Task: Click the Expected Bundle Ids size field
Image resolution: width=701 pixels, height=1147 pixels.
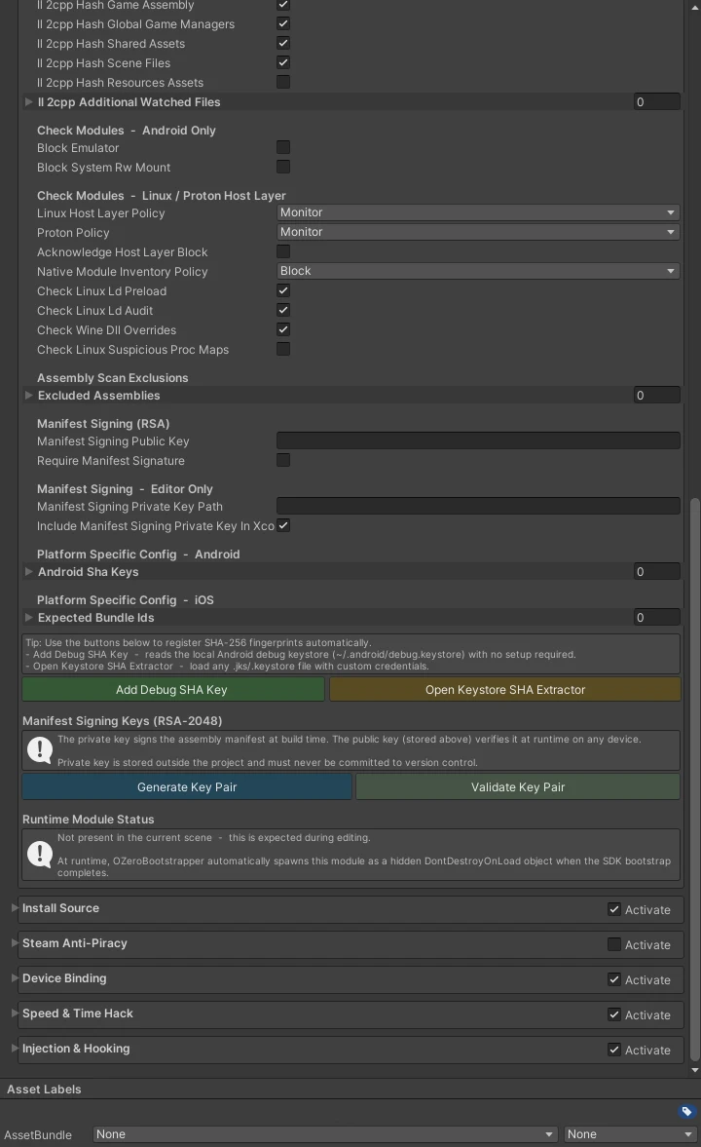Action: pos(656,618)
